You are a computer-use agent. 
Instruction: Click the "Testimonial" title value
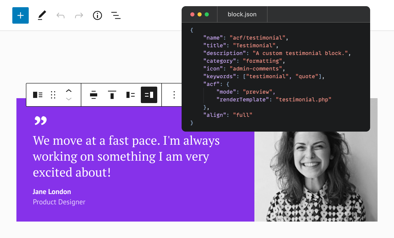pos(254,45)
